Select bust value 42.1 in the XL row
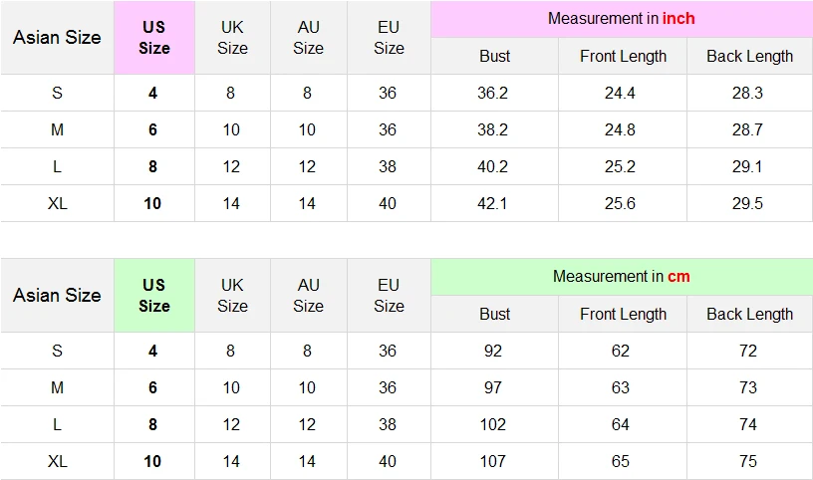This screenshot has height=480, width=813. [x=492, y=203]
